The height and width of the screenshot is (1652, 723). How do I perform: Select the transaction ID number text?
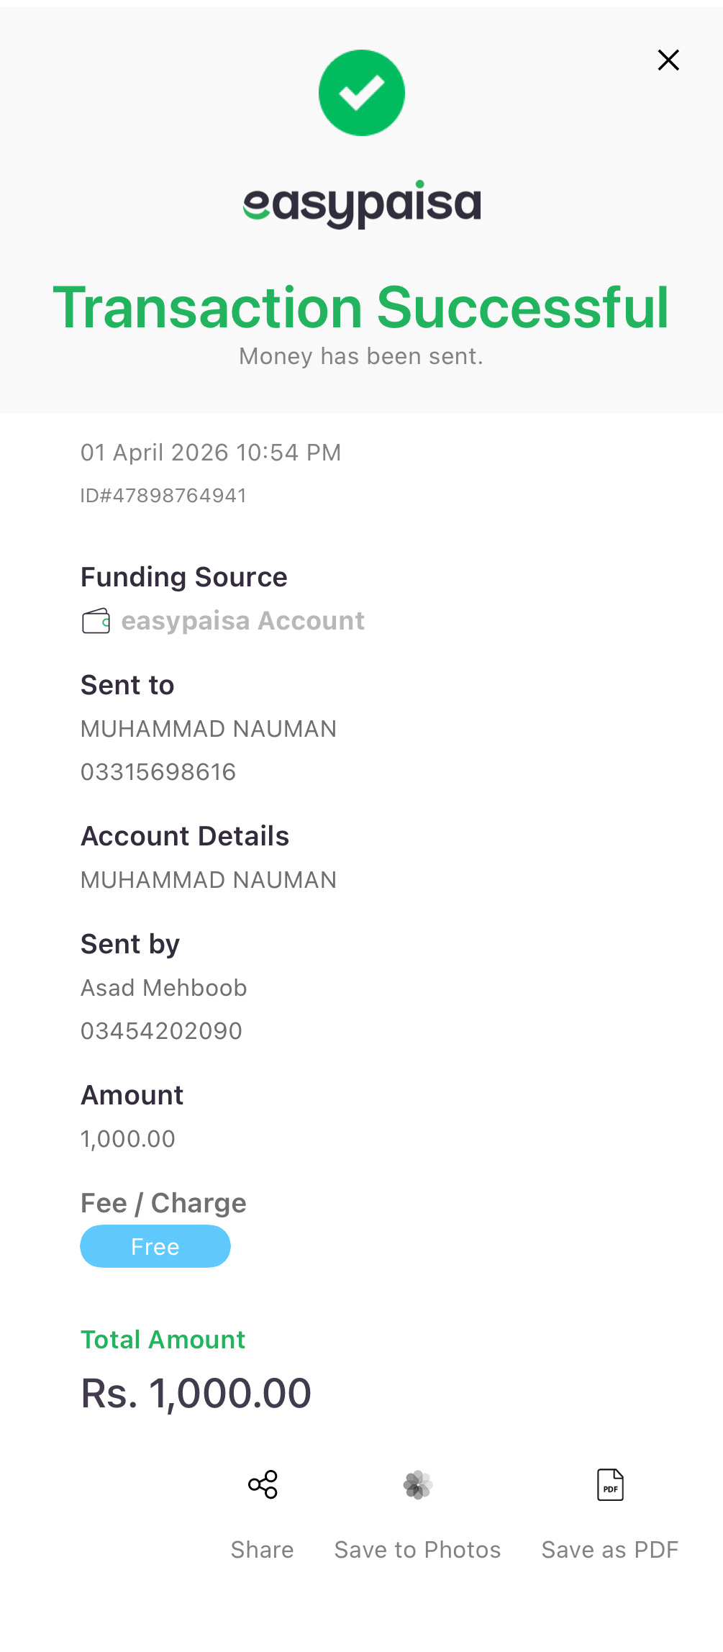tap(164, 496)
